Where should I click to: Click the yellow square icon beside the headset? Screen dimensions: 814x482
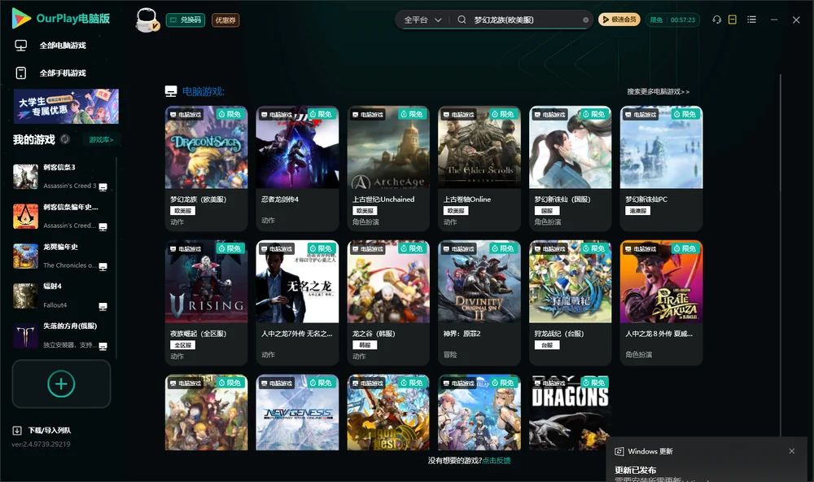tap(733, 20)
